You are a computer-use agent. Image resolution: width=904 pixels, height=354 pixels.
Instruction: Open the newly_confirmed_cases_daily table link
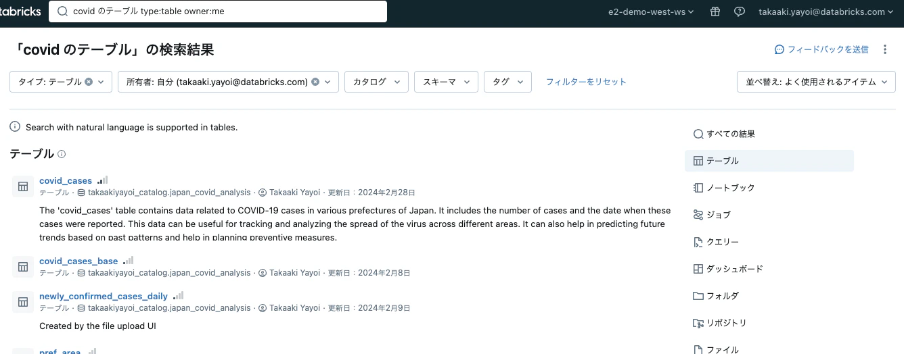104,296
